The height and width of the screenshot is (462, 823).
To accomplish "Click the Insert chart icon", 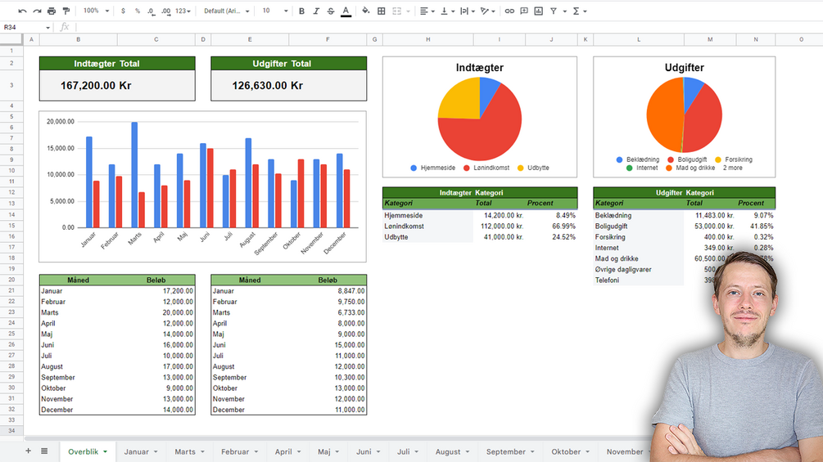I will (539, 11).
